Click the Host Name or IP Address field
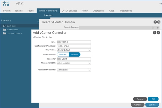162x108 pixels. [x=74, y=46]
